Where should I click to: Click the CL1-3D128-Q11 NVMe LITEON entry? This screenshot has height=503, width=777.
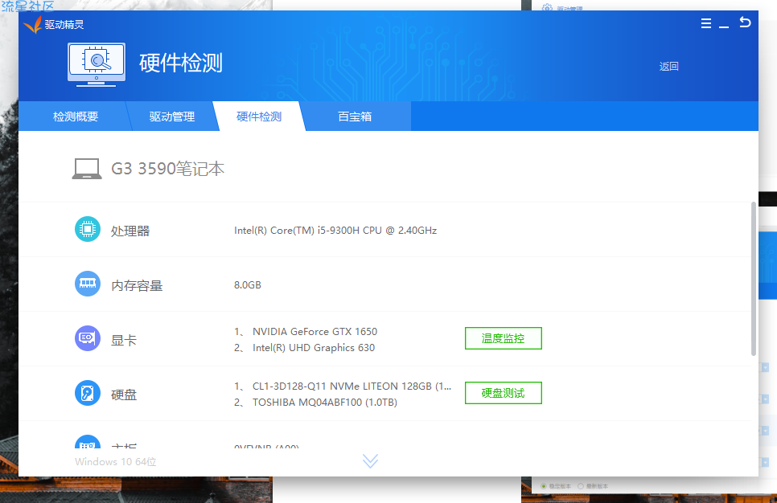pos(351,386)
